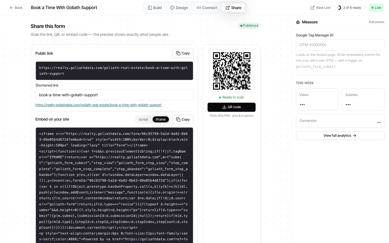Click the Submits stat card
Image resolution: width=389 pixels, height=243 pixels.
coord(363,99)
